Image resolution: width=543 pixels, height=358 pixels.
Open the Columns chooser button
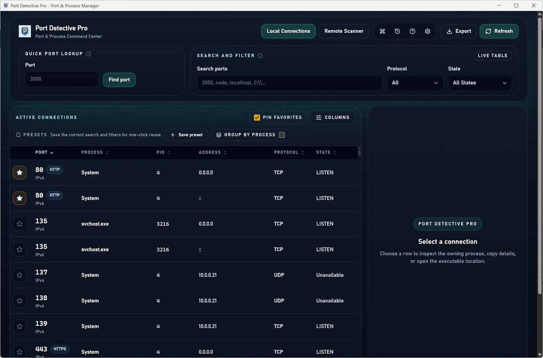[x=333, y=118]
